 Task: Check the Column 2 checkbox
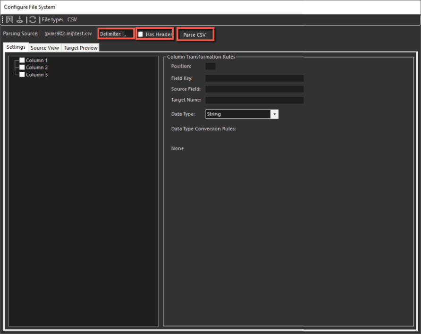pos(22,67)
